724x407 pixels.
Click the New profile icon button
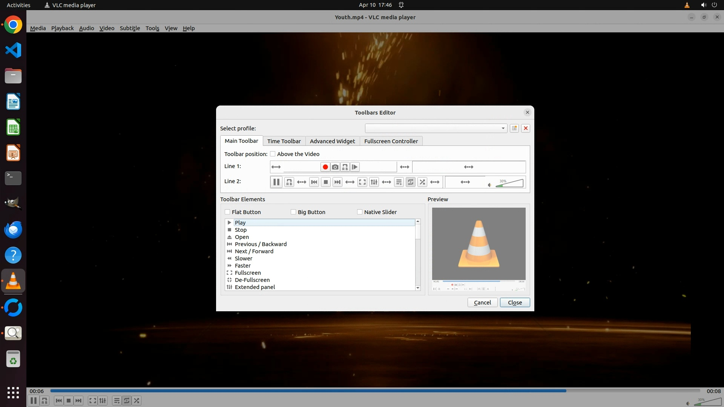514,128
